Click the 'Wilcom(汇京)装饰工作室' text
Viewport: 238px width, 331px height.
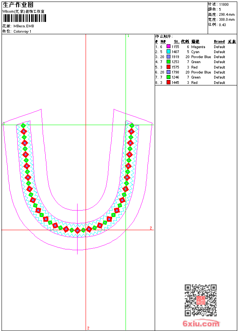[23, 12]
